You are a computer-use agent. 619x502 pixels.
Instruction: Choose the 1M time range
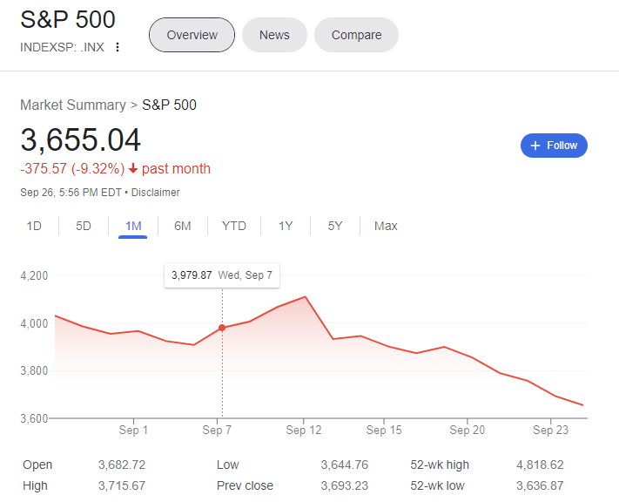tap(133, 226)
